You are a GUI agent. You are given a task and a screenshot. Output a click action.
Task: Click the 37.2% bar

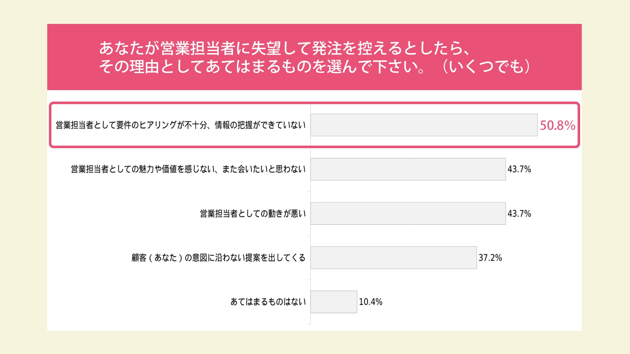coord(393,258)
